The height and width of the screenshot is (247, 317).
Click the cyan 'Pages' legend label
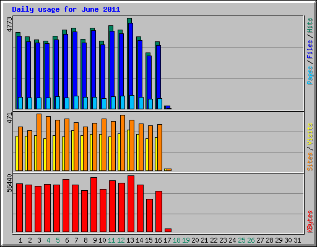[x=310, y=75]
